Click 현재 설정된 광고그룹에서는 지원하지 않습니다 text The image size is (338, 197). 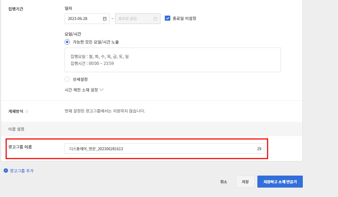point(105,111)
